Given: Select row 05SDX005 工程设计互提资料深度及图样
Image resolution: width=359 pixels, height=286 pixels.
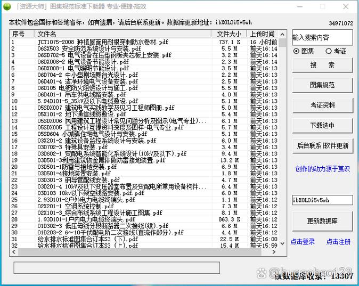Looking at the screenshot, I should (144, 127).
